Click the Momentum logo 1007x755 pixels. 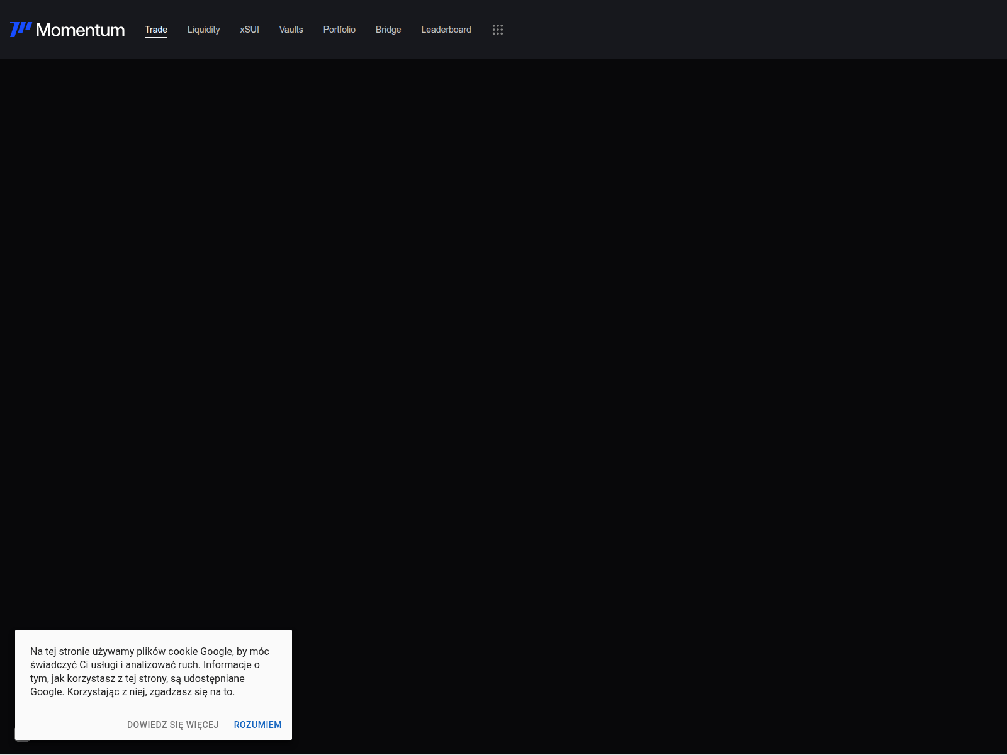(x=67, y=30)
